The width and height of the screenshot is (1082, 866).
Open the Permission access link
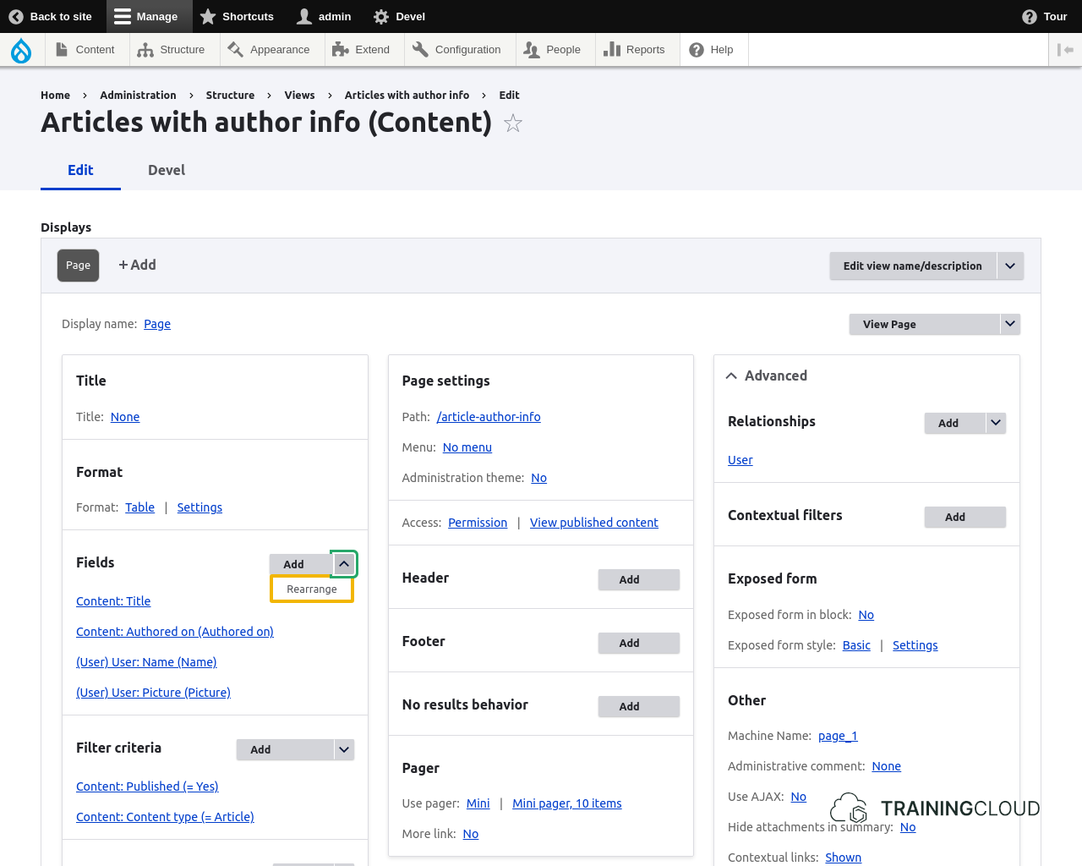tap(478, 523)
